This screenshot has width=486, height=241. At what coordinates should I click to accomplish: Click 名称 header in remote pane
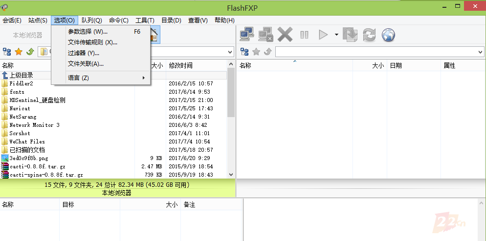[x=295, y=65]
